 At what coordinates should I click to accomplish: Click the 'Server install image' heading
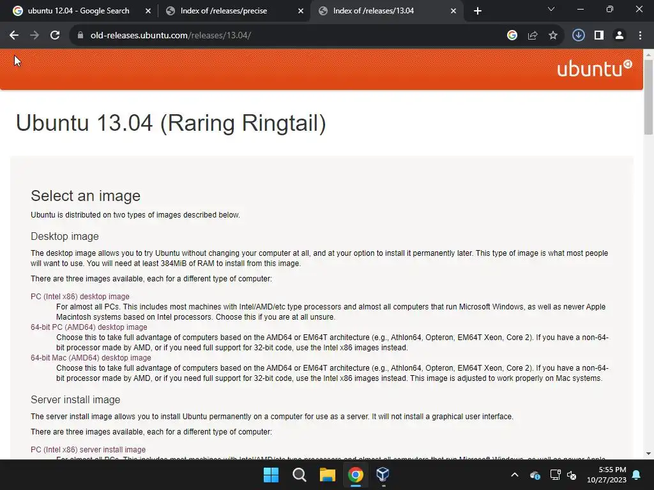[x=75, y=400]
